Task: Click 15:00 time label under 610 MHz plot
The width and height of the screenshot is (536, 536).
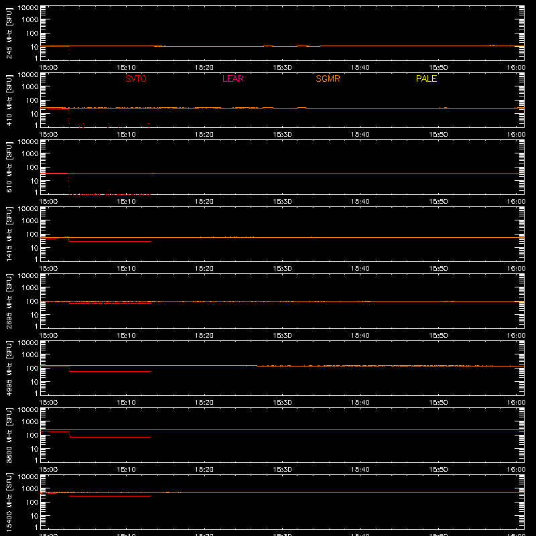Action: (48, 202)
